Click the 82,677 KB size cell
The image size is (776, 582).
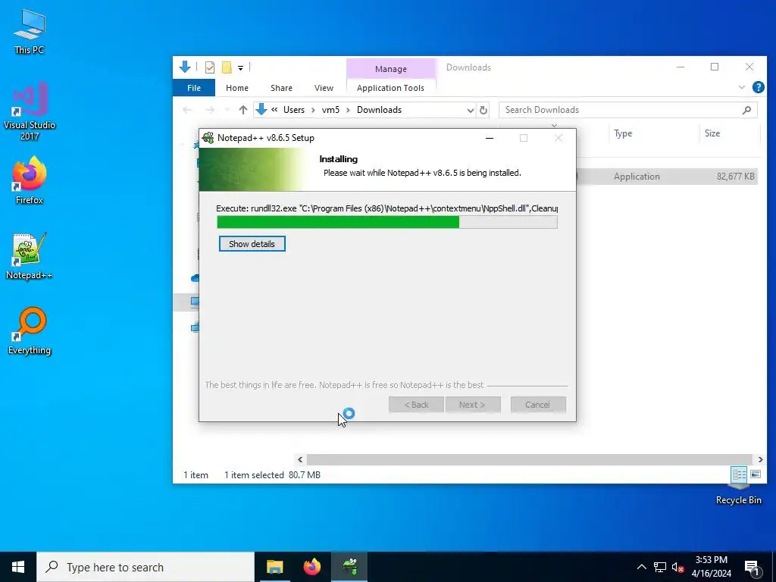[x=735, y=176]
